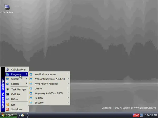Click the Exit key icon
The height and width of the screenshot is (118, 158).
click(x=7, y=105)
